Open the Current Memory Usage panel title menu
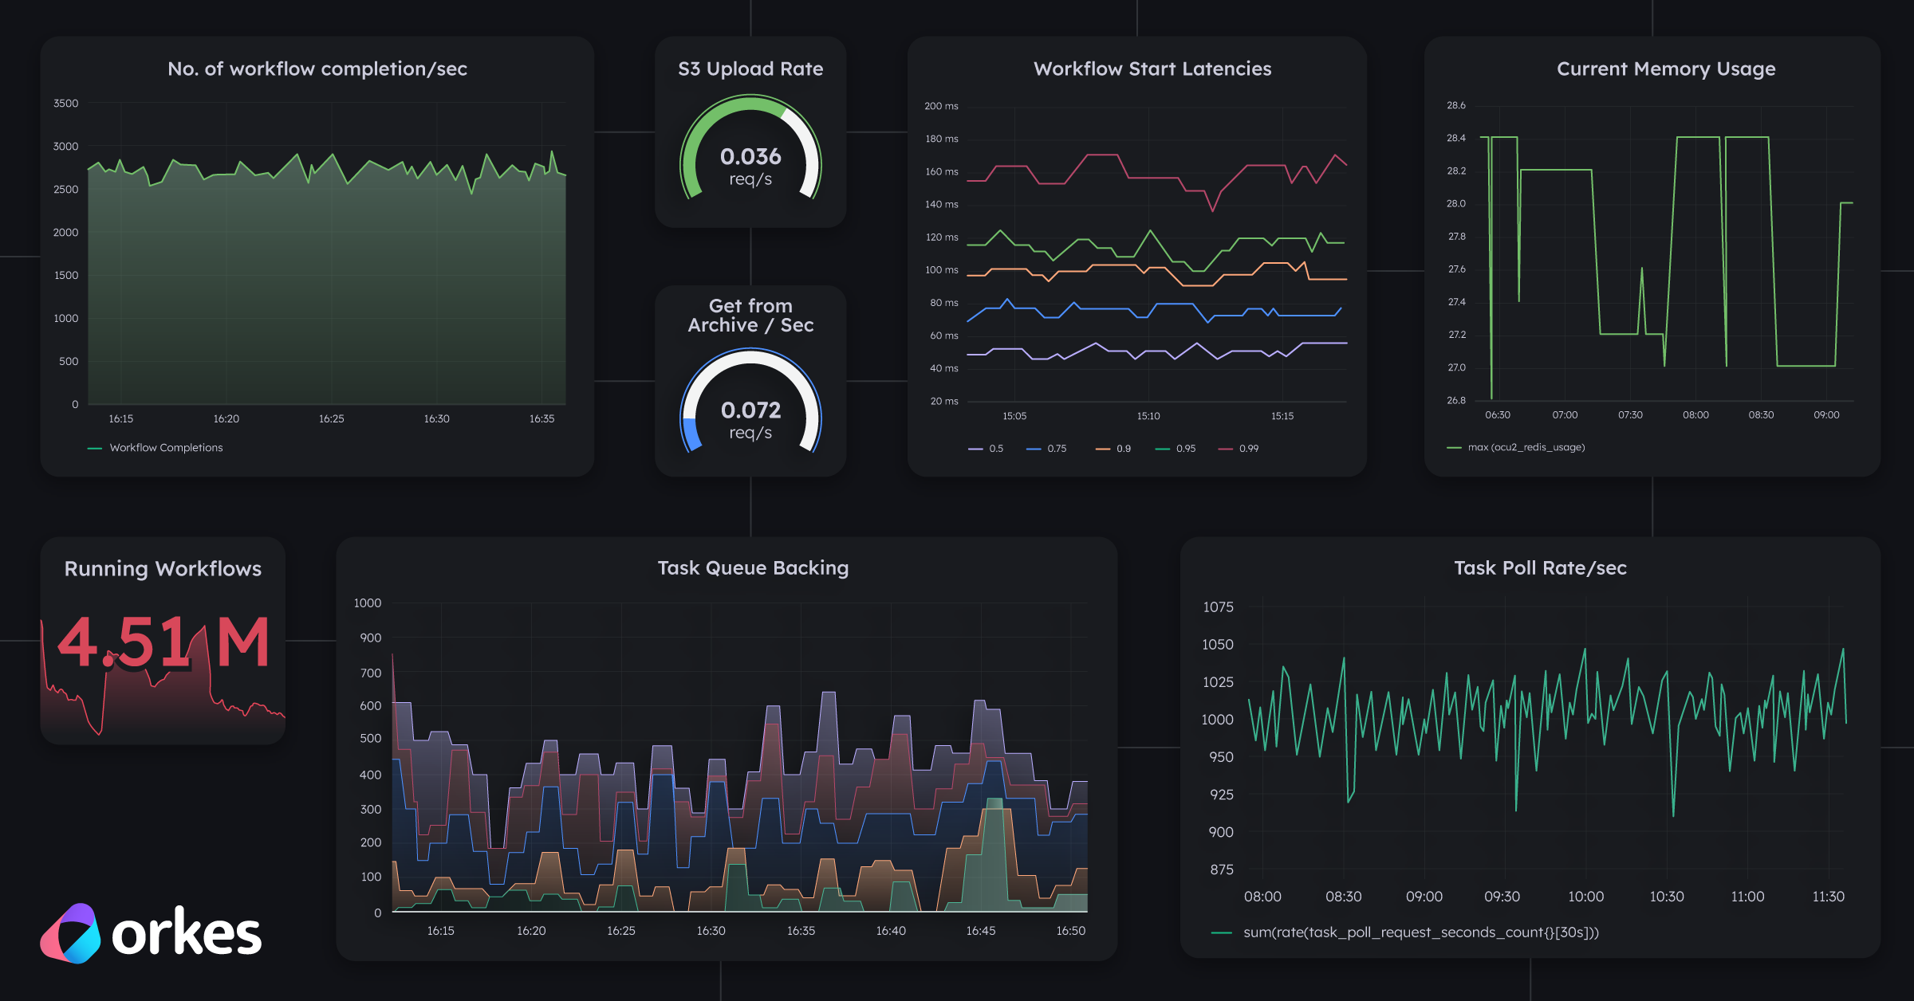The image size is (1914, 1001). (x=1666, y=69)
